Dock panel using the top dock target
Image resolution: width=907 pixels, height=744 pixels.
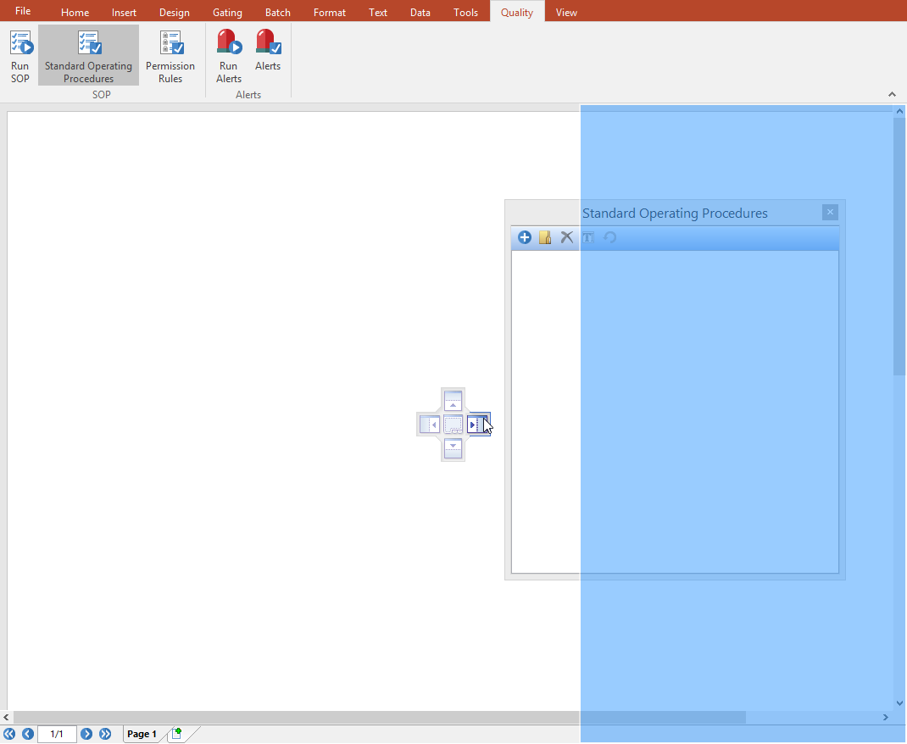point(453,401)
